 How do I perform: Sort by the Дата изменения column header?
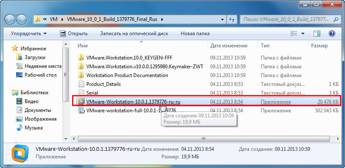(228, 46)
